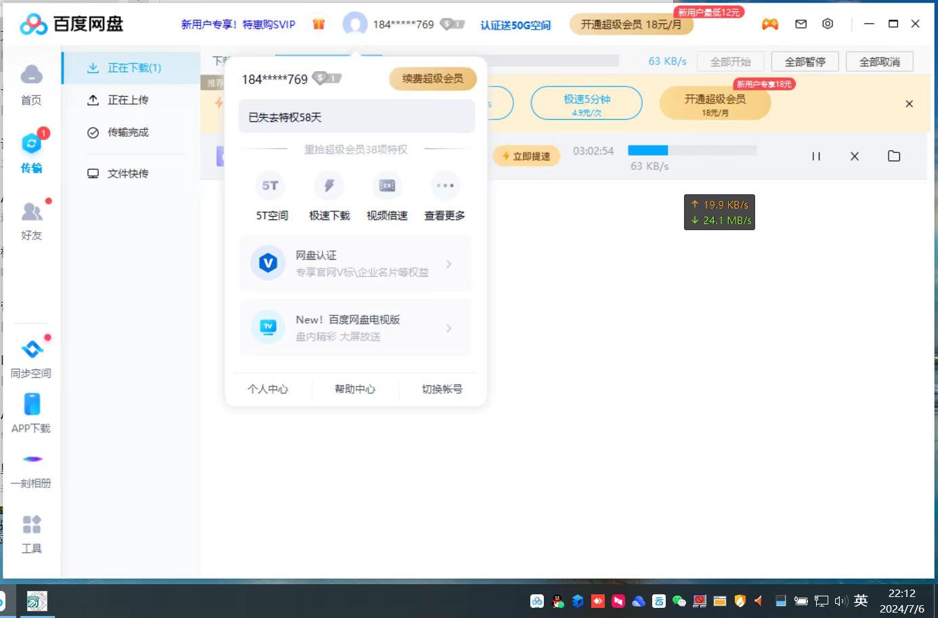This screenshot has width=938, height=618.
Task: Open Baidu Netdisk tray icon in taskbar
Action: (x=537, y=601)
